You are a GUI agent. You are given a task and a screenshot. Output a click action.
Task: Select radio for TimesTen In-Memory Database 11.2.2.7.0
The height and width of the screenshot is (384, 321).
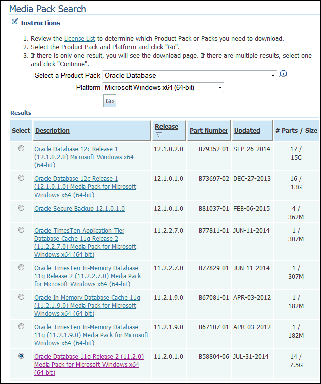tap(21, 267)
